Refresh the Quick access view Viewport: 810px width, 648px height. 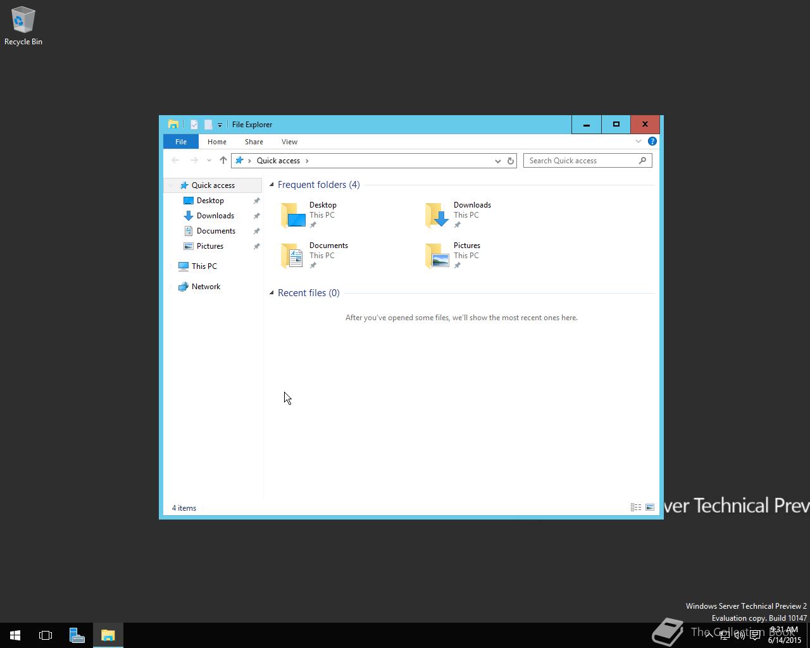click(x=511, y=161)
